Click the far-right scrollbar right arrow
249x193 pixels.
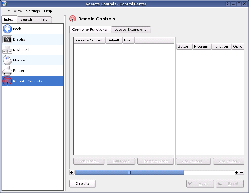[x=242, y=172]
